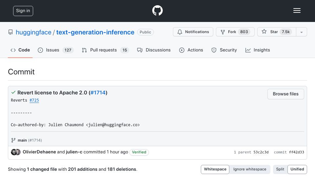
Task: Open the Insights tab
Action: 258,50
